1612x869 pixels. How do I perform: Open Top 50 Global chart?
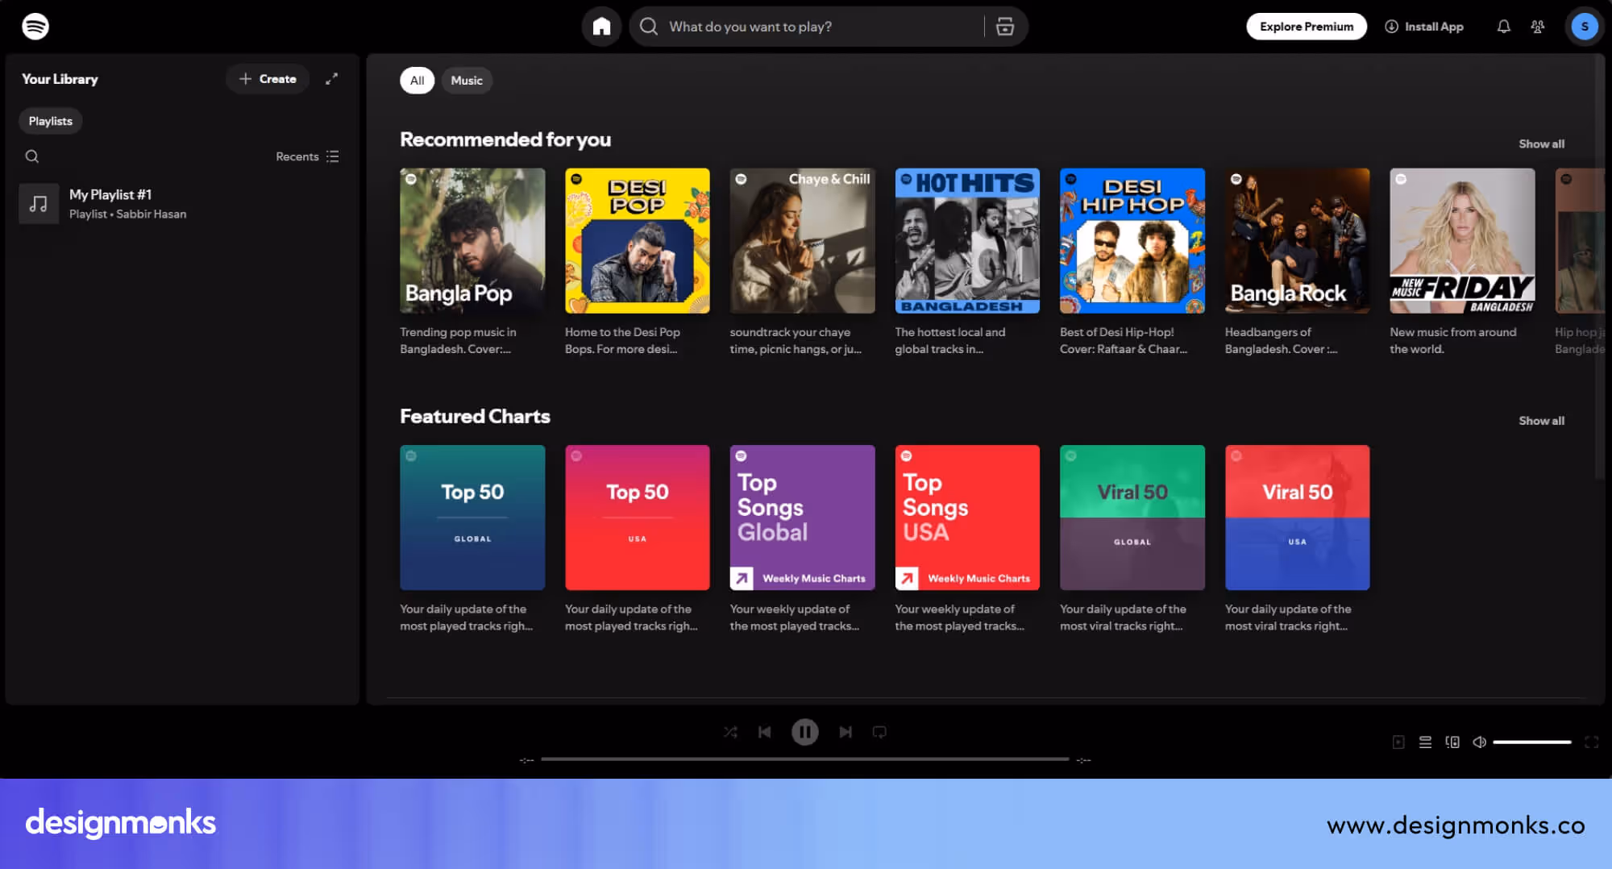pos(472,518)
